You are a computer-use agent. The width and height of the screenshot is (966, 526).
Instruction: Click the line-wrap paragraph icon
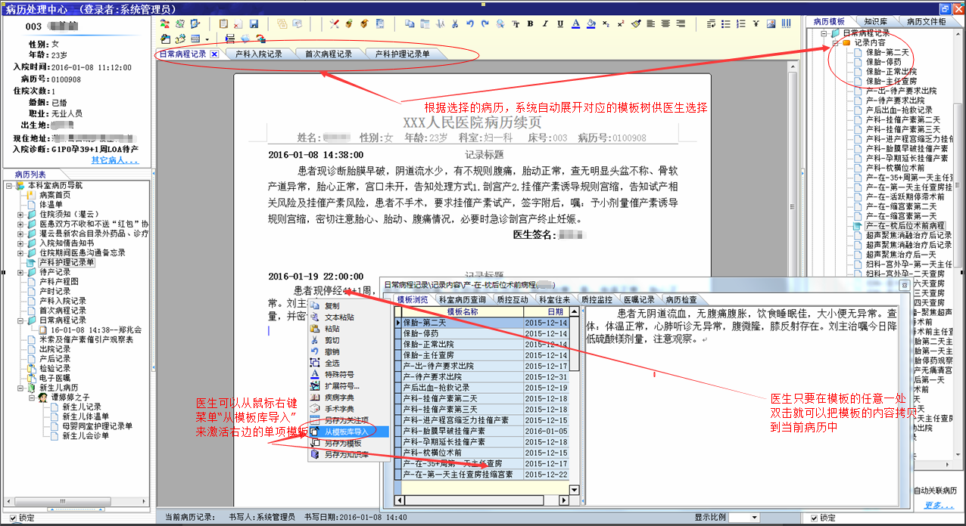pos(711,23)
